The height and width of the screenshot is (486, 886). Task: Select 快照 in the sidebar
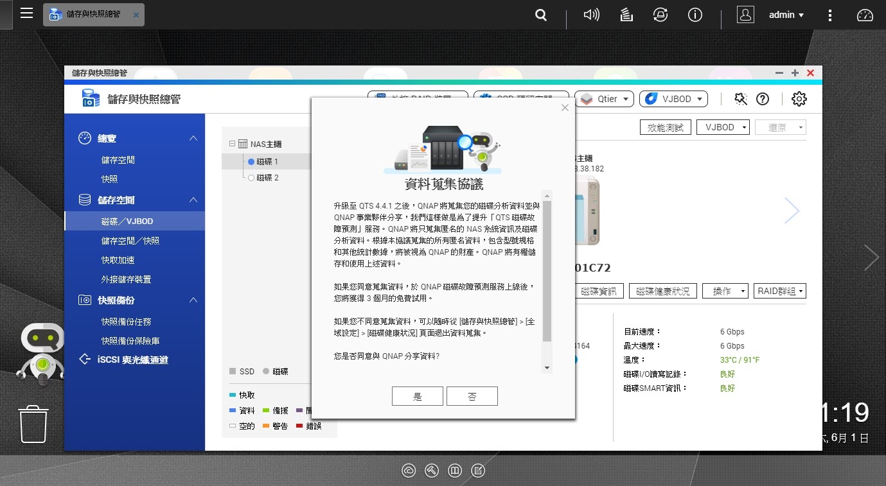pos(110,180)
